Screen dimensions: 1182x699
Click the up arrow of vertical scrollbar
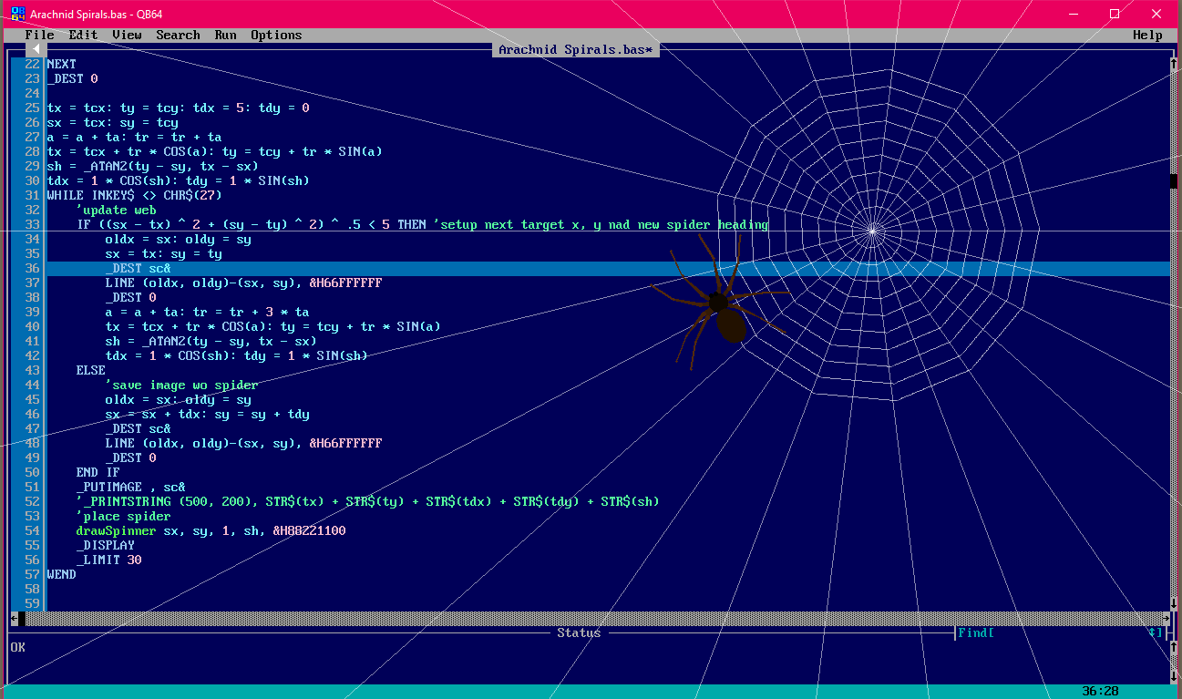pos(1173,64)
